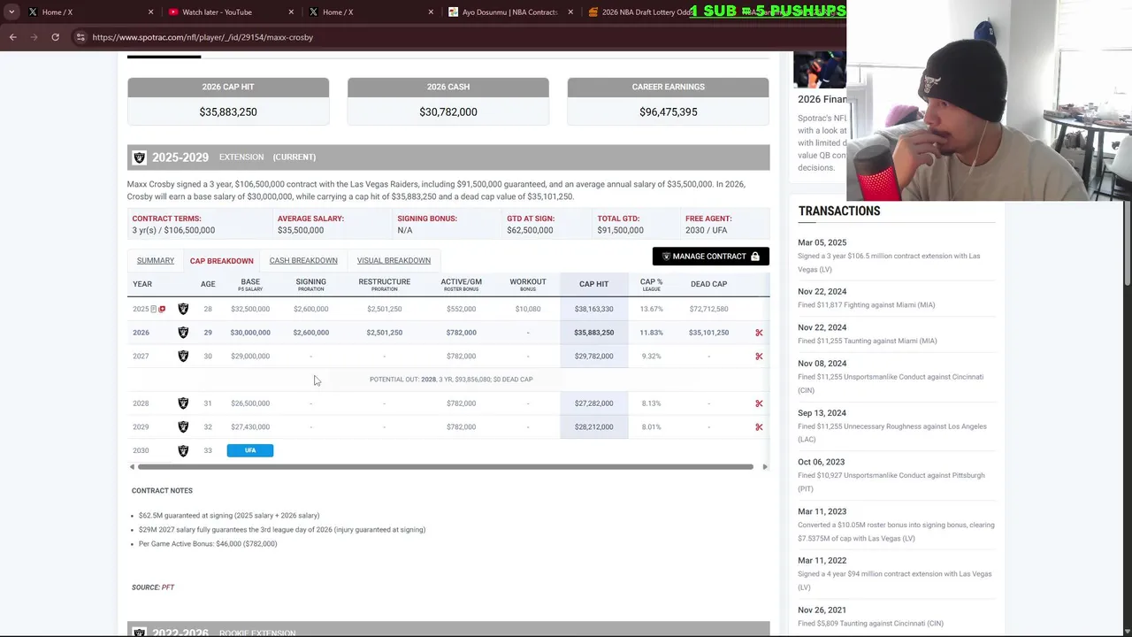
Task: Reload the Spotrac page
Action: coord(55,37)
